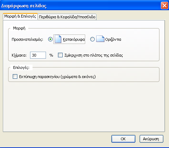Select the Κατακόρυφα portrait radio button
Screen dimensions: 169x148
tap(50, 39)
